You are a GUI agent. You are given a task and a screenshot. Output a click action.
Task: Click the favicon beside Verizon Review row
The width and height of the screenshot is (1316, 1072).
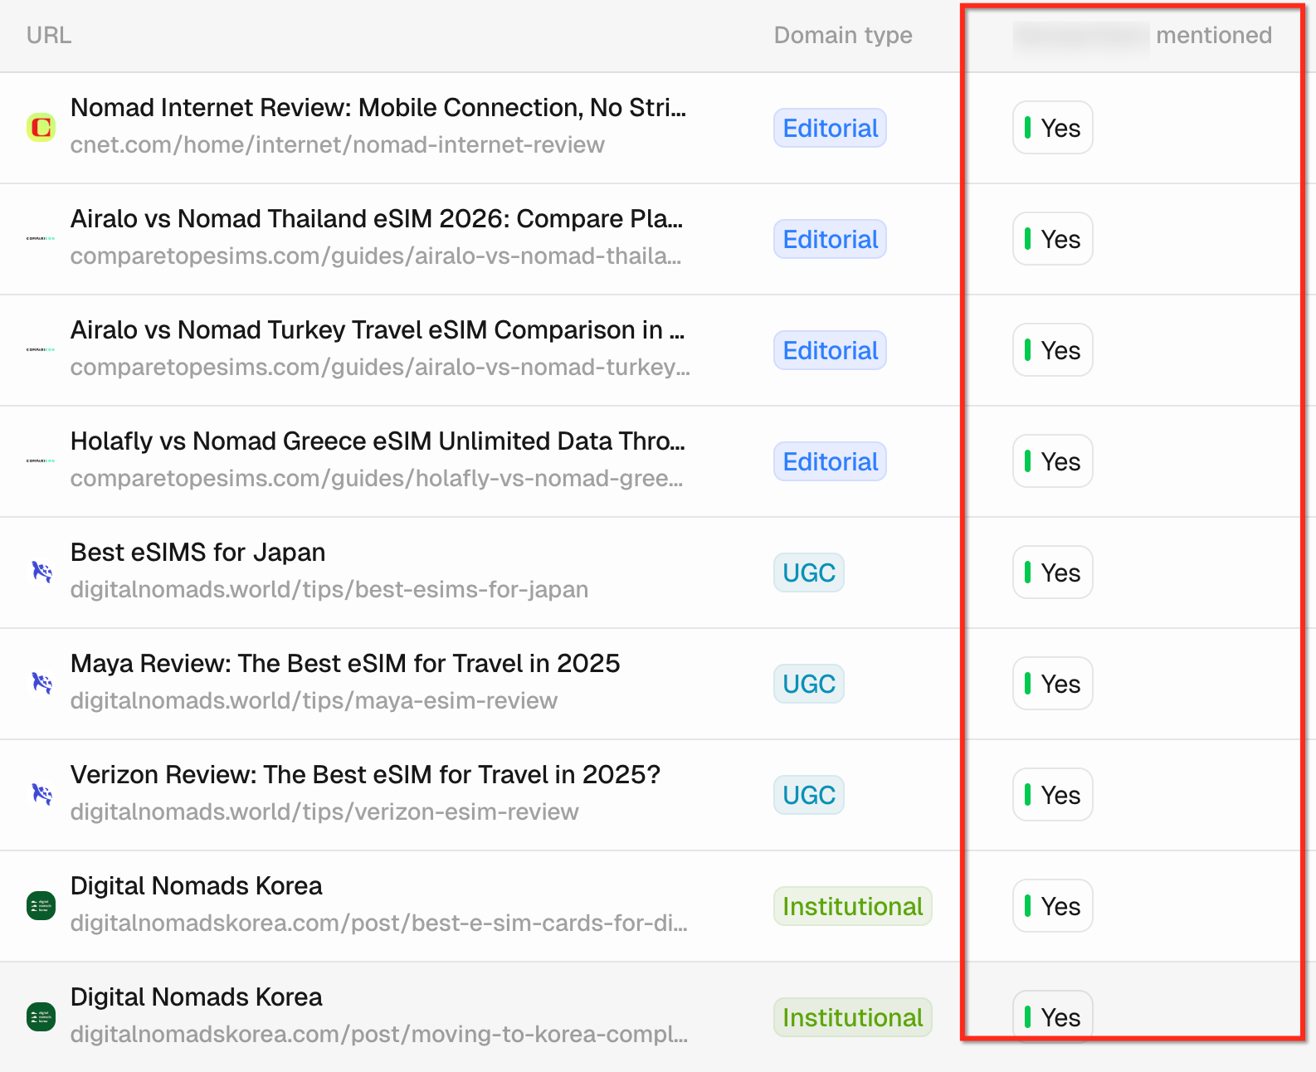click(x=41, y=794)
